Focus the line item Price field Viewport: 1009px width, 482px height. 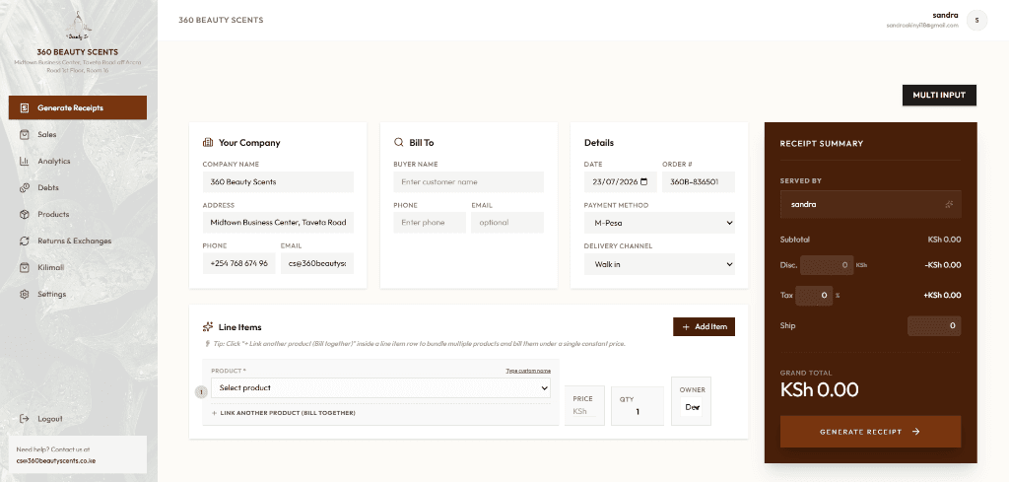(584, 411)
